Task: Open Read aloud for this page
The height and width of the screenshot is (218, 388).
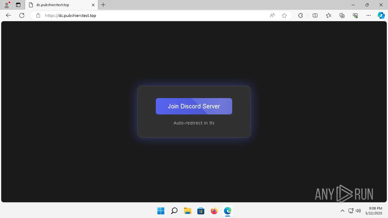Action: click(272, 15)
